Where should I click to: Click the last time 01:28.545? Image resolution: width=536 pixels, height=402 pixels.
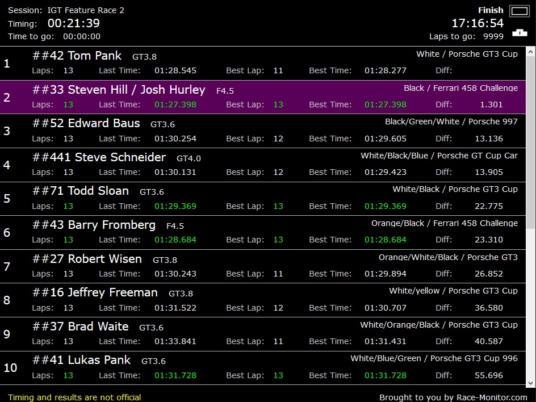coord(175,70)
